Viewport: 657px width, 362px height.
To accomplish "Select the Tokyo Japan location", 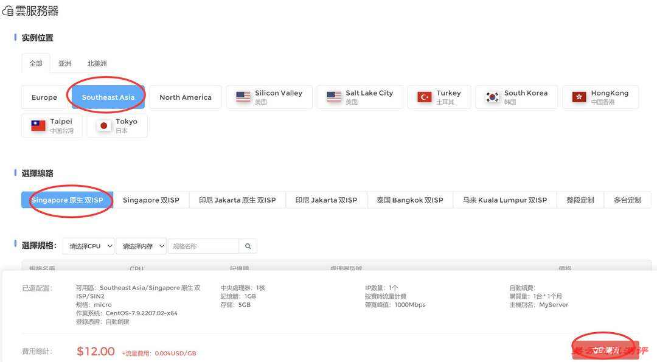I will 117,126.
